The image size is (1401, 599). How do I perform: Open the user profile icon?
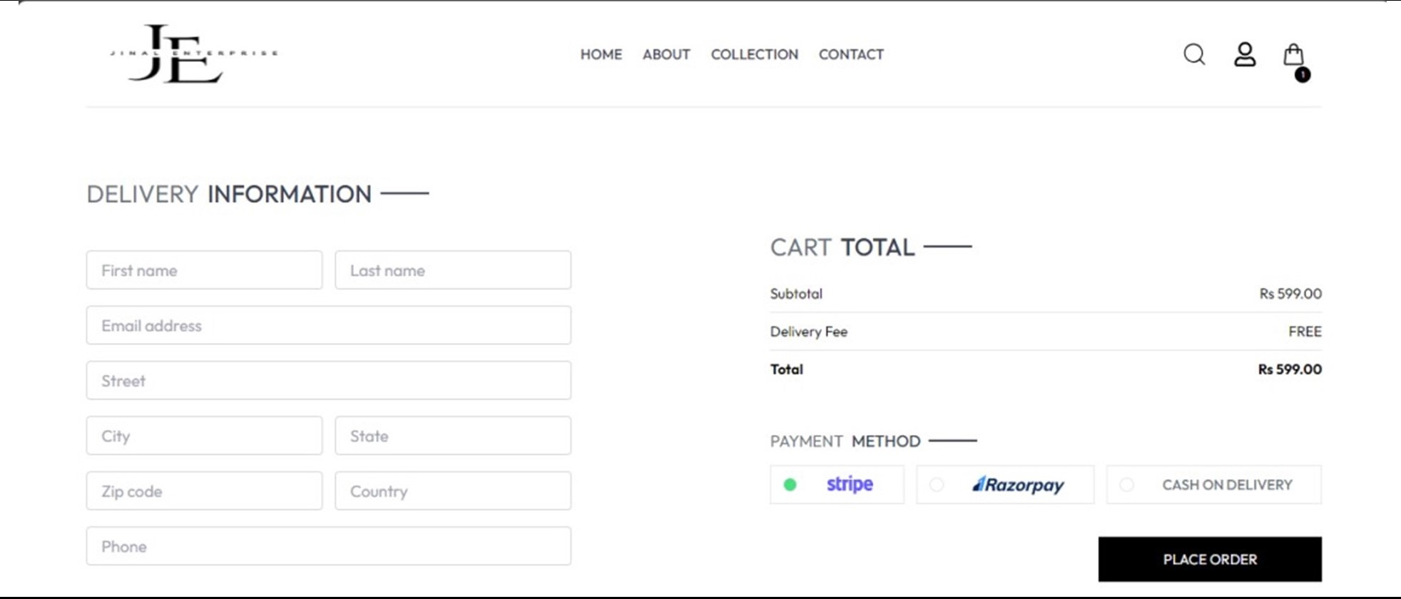pyautogui.click(x=1245, y=54)
